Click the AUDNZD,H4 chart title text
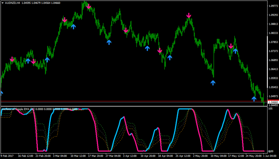Screen dimensions: 279x159 13,3
